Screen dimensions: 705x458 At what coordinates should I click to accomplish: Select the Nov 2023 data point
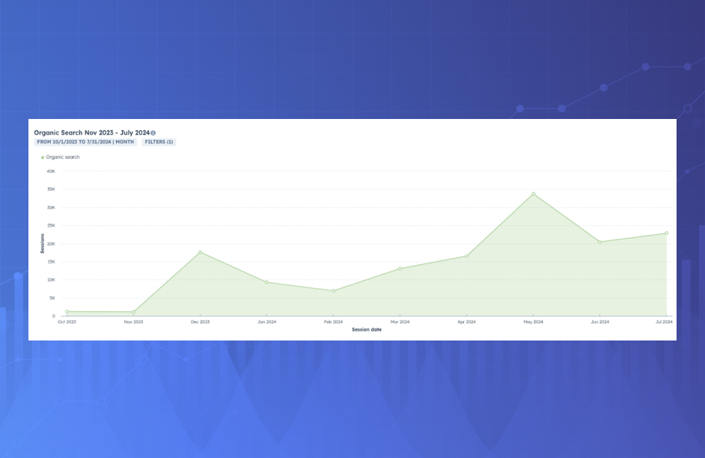(133, 312)
